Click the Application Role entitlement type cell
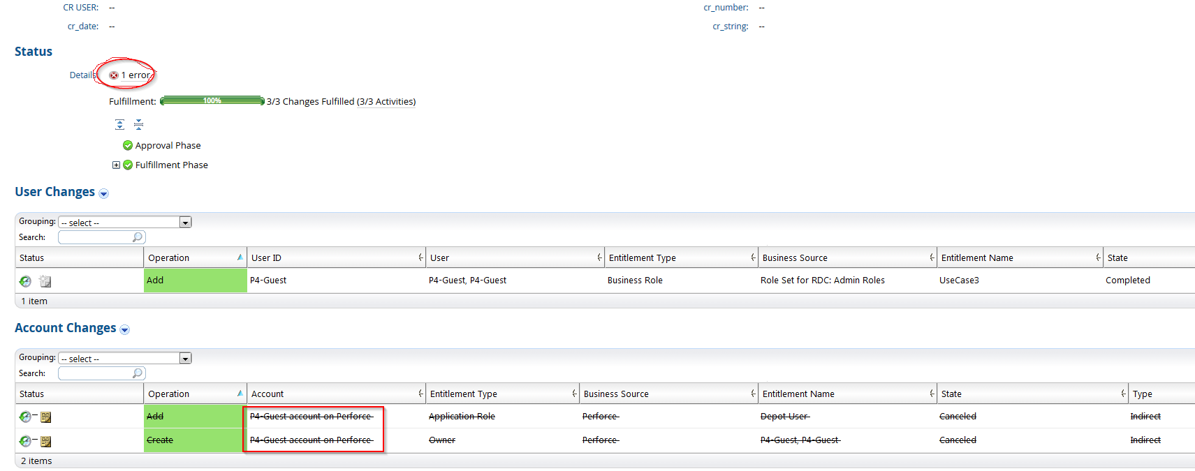Viewport: 1195px width, 471px height. click(462, 417)
